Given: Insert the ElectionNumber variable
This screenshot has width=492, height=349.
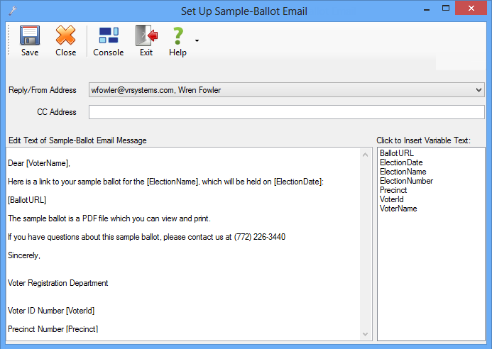Looking at the screenshot, I should pos(406,181).
